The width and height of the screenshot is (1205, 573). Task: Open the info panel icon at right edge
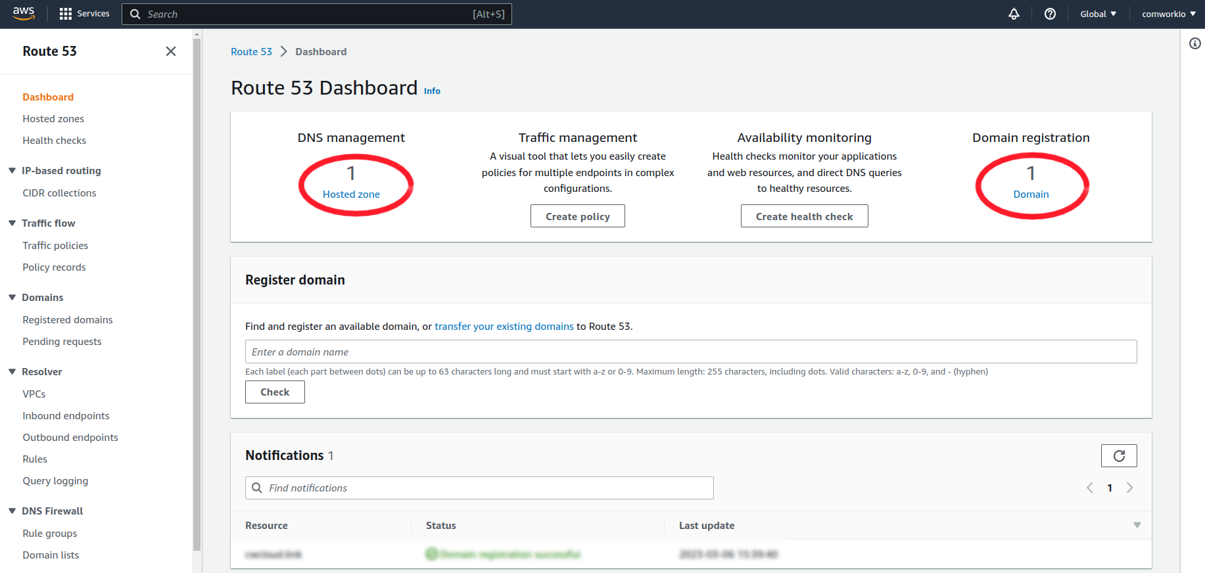click(1194, 43)
